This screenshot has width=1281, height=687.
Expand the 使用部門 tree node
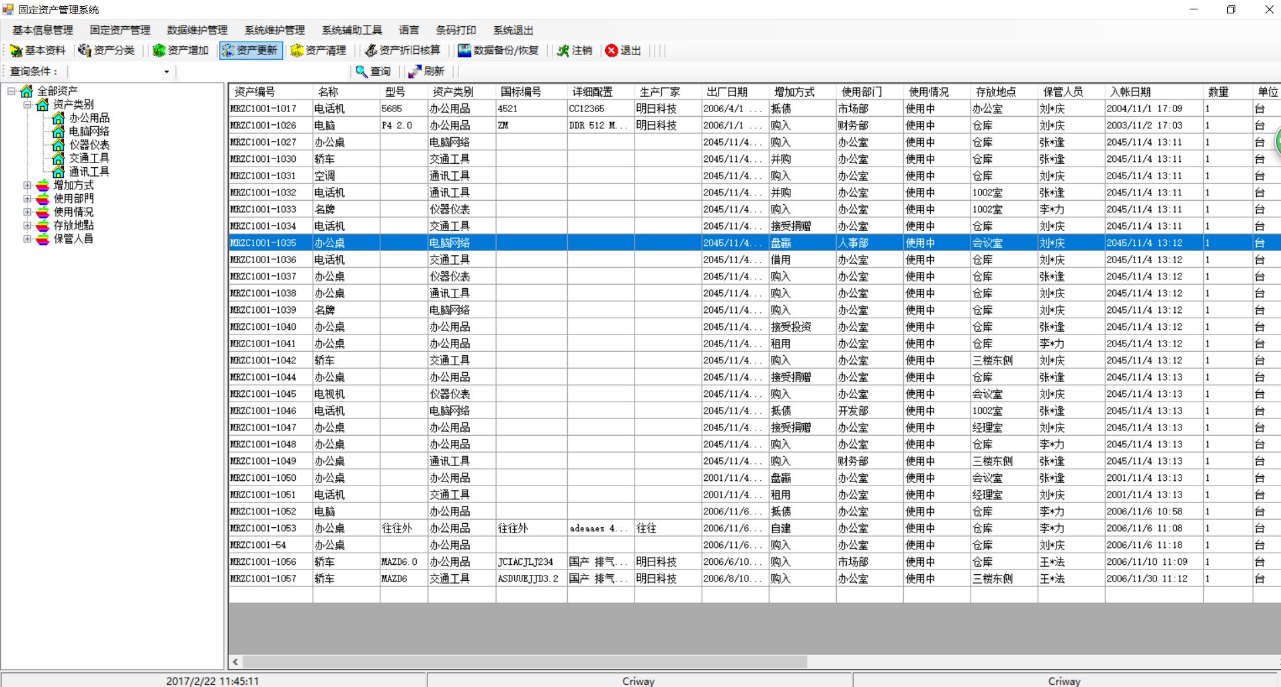(27, 199)
